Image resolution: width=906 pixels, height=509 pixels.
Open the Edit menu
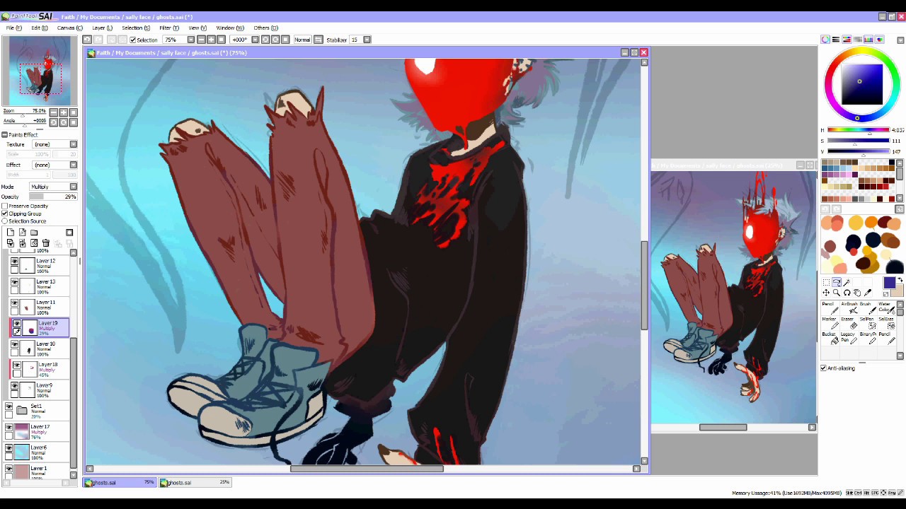(39, 28)
